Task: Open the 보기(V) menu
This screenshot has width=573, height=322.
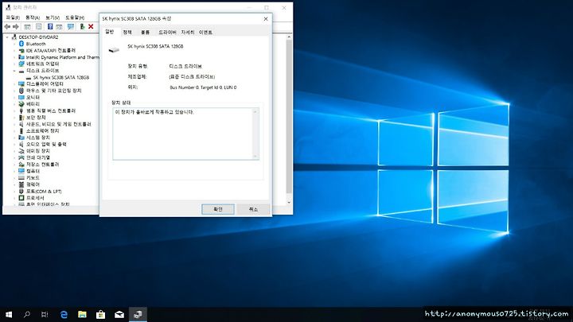Action: click(x=53, y=17)
